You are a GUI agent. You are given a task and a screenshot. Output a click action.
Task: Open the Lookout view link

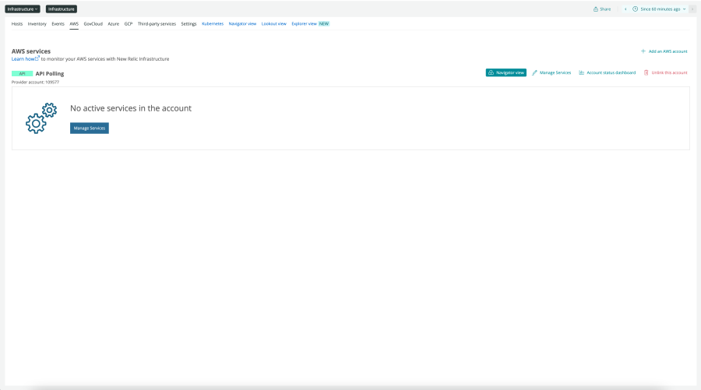pyautogui.click(x=273, y=23)
